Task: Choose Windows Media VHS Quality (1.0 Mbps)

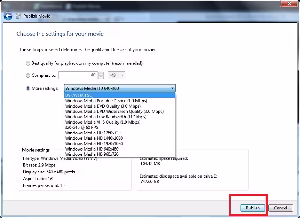Action: 120,122
